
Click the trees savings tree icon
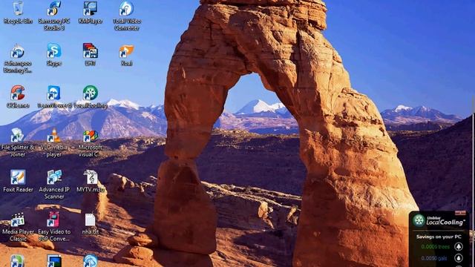[x=459, y=247]
